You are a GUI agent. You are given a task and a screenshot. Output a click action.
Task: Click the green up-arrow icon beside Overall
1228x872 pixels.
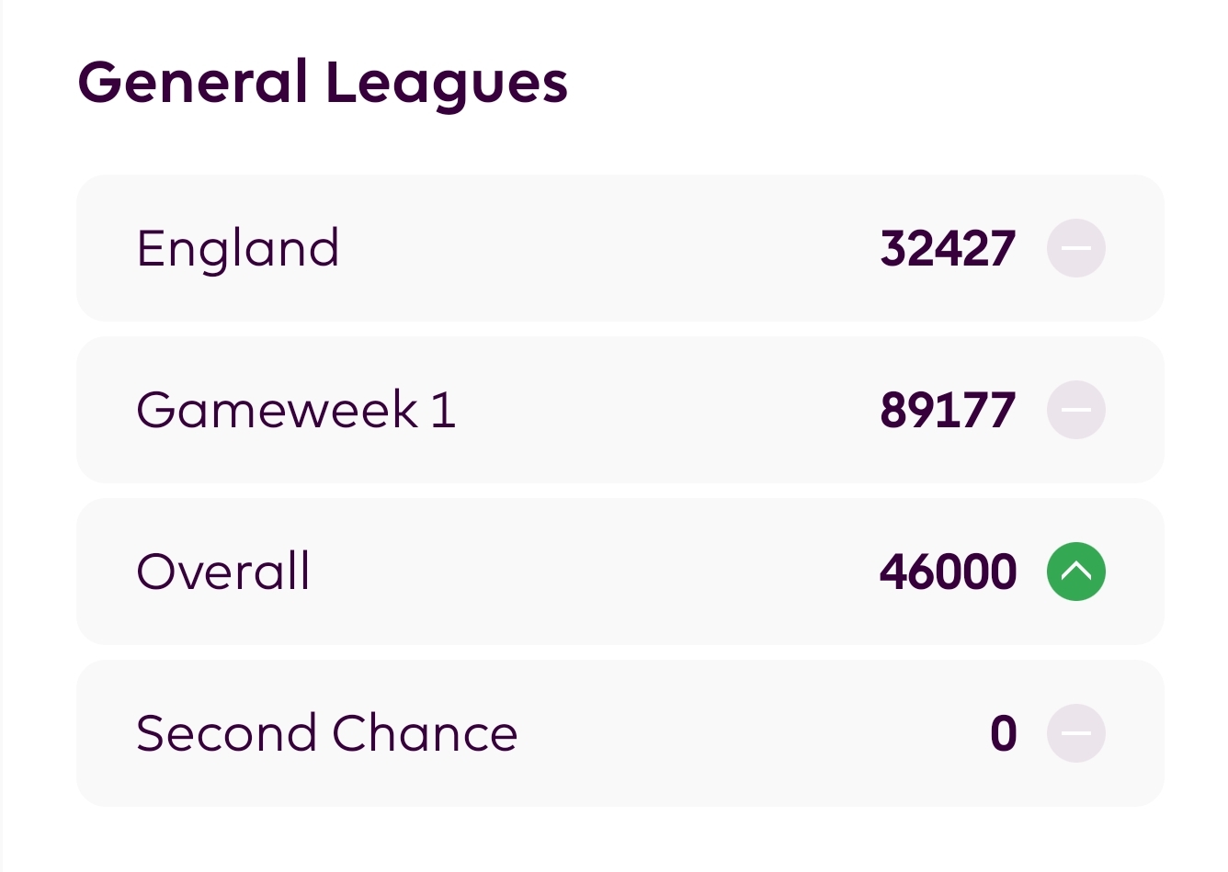pos(1075,572)
